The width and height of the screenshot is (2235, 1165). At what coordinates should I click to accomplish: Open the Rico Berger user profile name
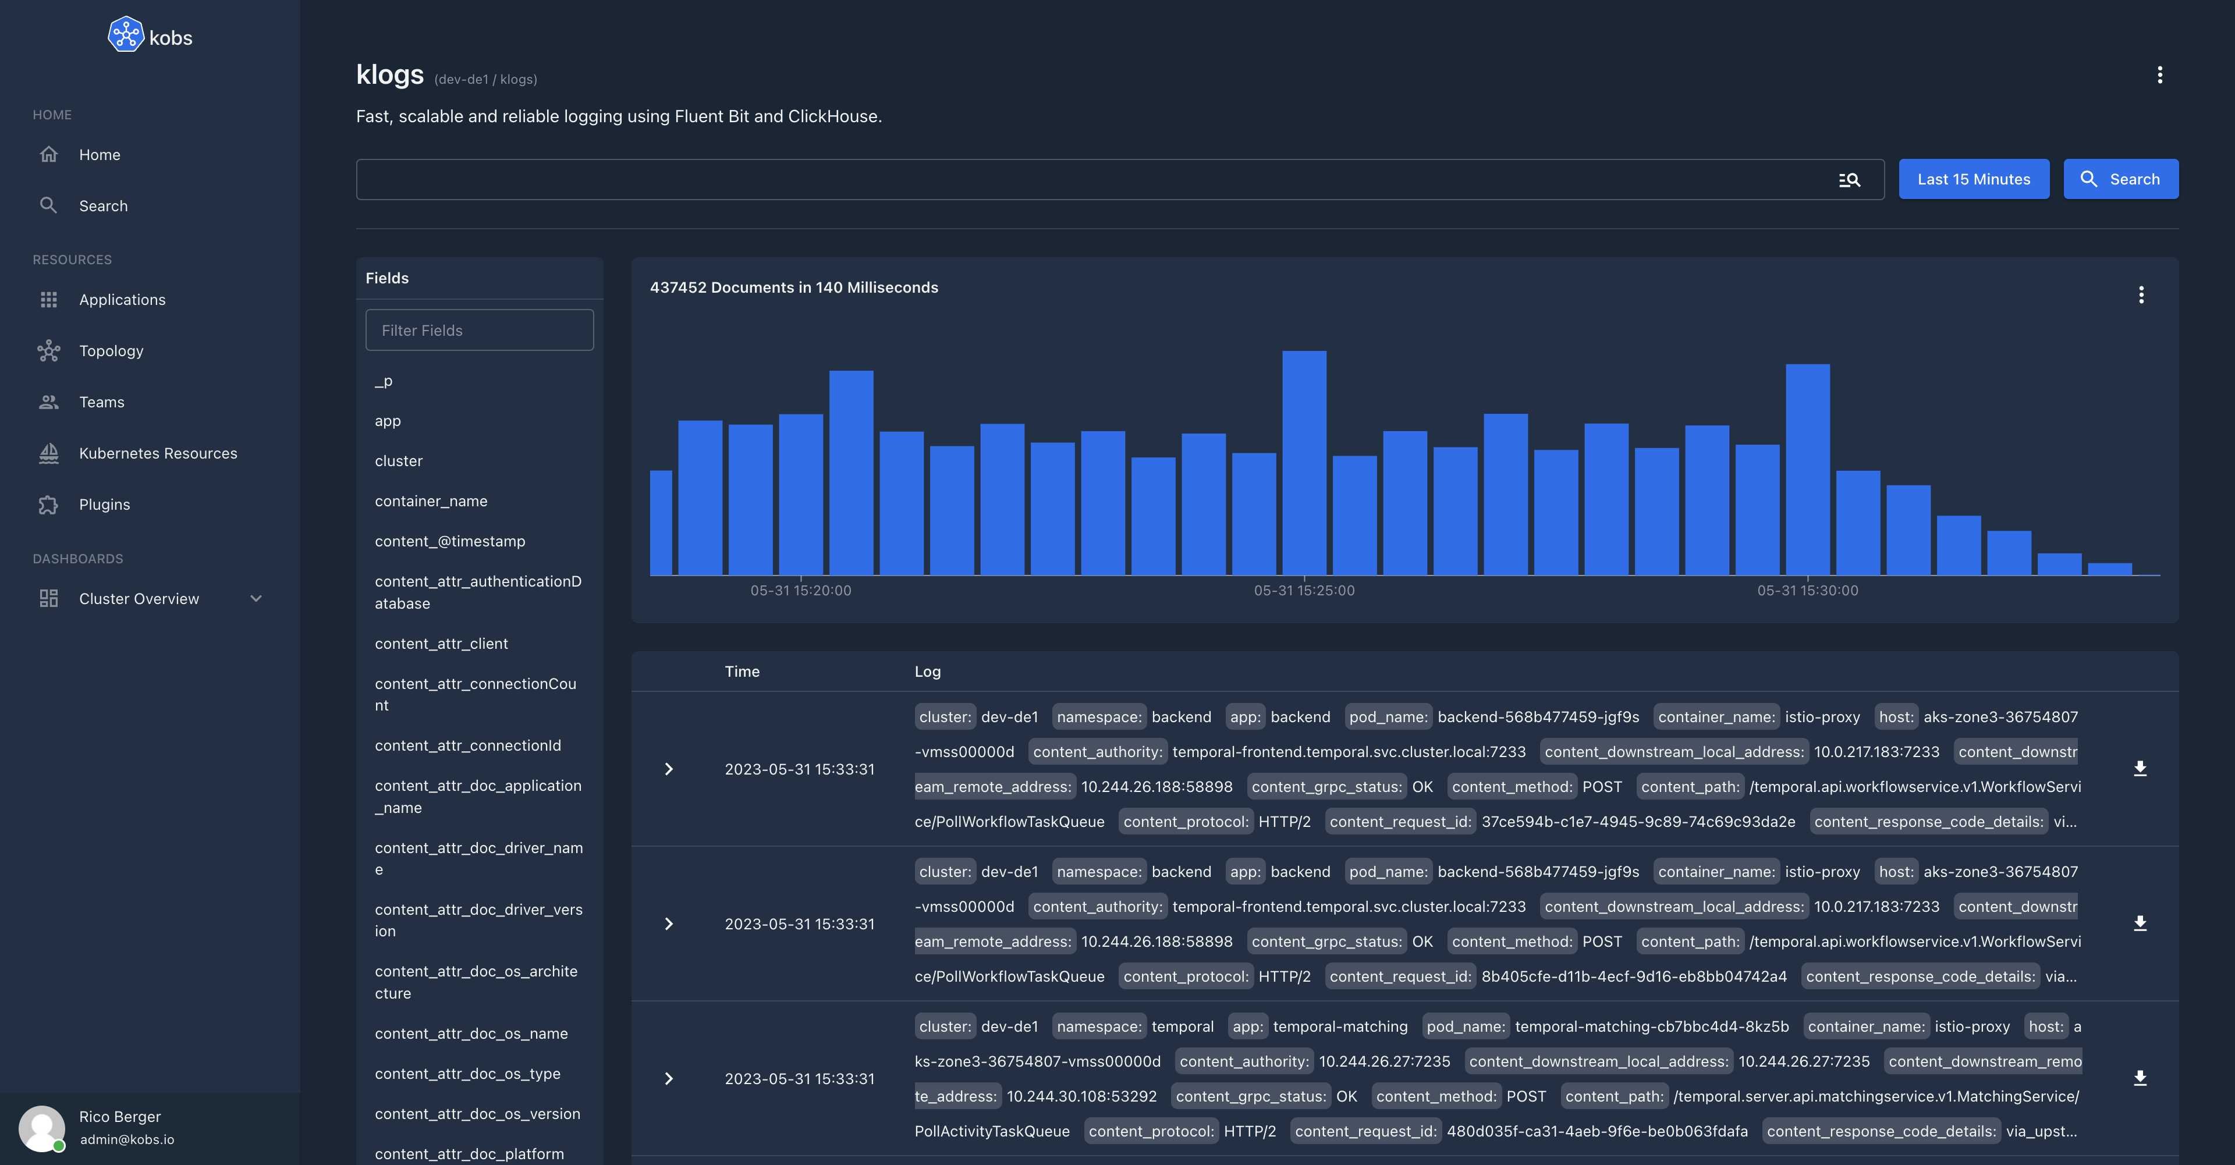120,1117
